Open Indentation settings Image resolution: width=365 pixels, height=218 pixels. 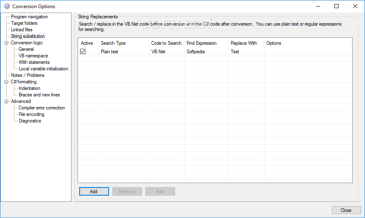(x=29, y=88)
